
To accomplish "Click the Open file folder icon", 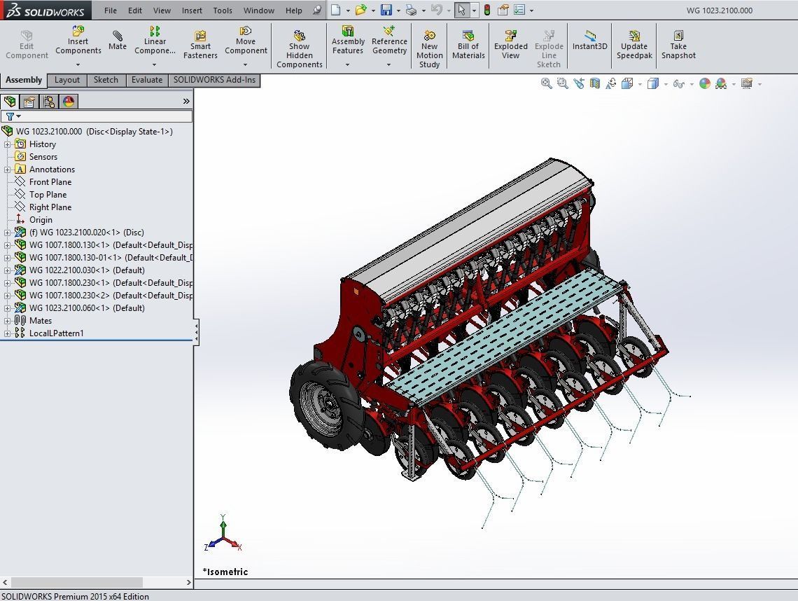I will pos(360,11).
